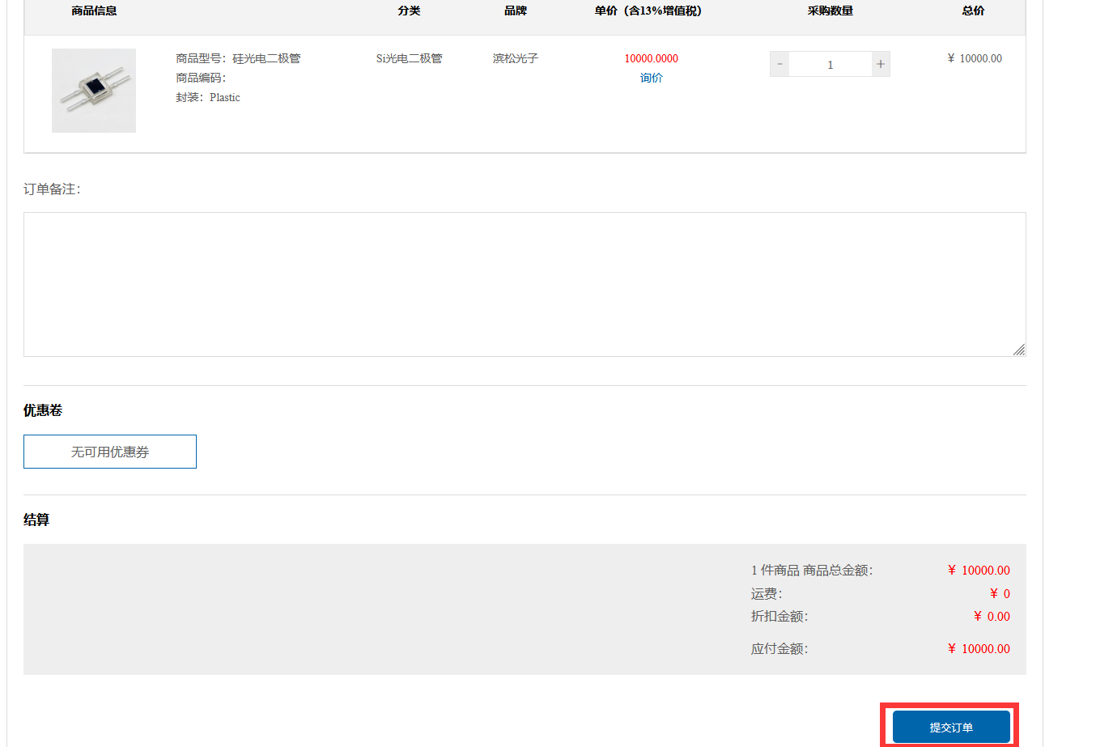Select the quantity input field showing 1

pyautogui.click(x=830, y=64)
